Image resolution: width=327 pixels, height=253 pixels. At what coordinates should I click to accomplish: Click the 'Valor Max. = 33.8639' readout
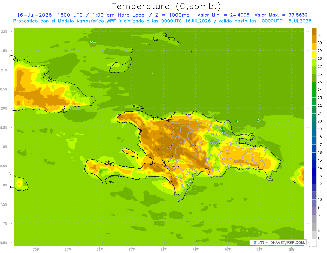(281, 15)
